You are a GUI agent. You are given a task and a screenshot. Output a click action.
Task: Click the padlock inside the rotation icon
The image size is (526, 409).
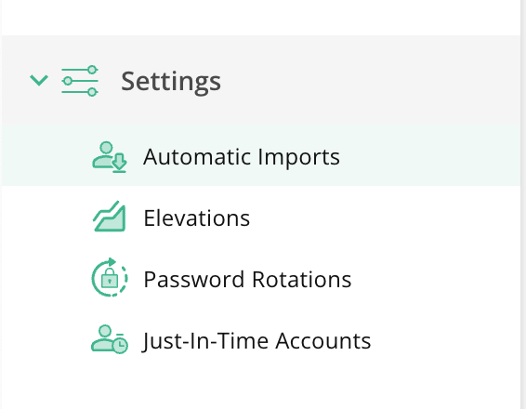tap(110, 278)
